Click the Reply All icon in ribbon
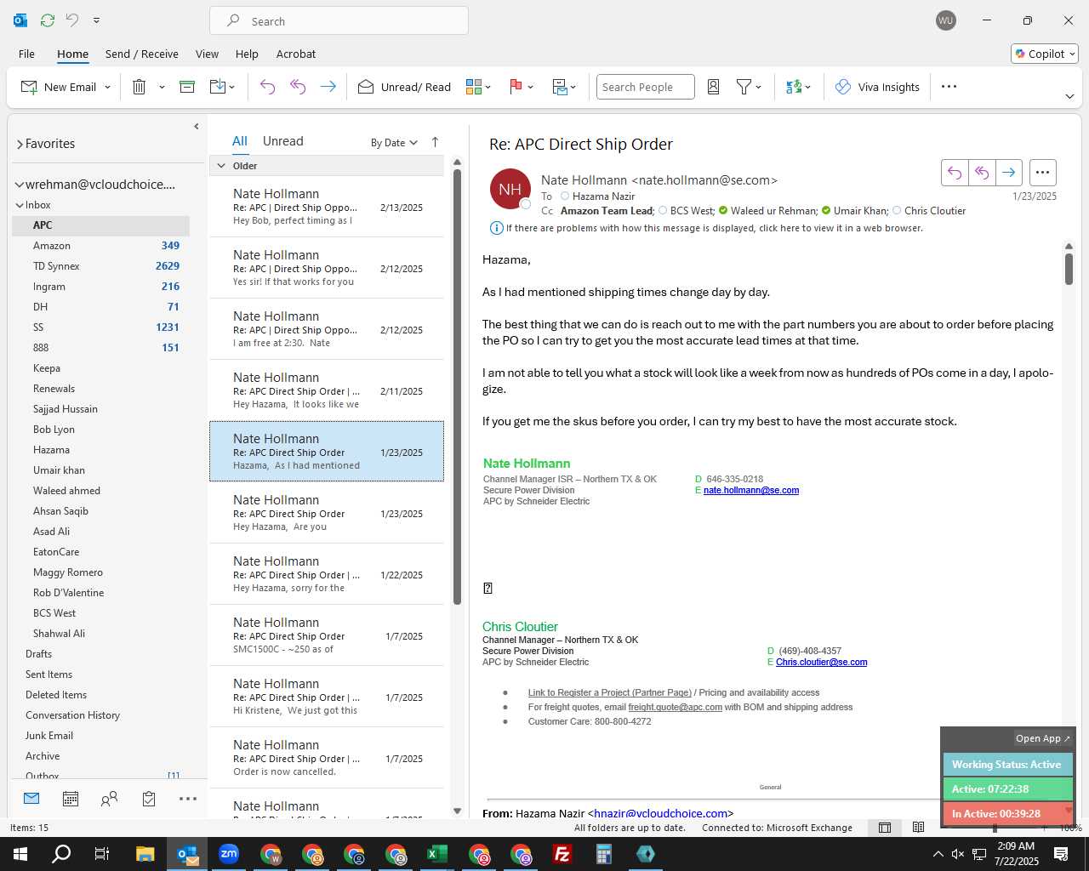Viewport: 1089px width, 871px height. 298,87
